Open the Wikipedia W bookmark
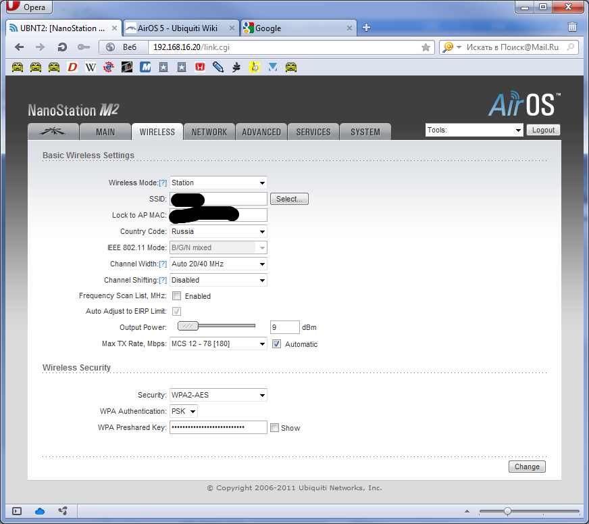Viewport: 589px width, 524px height. (x=90, y=68)
